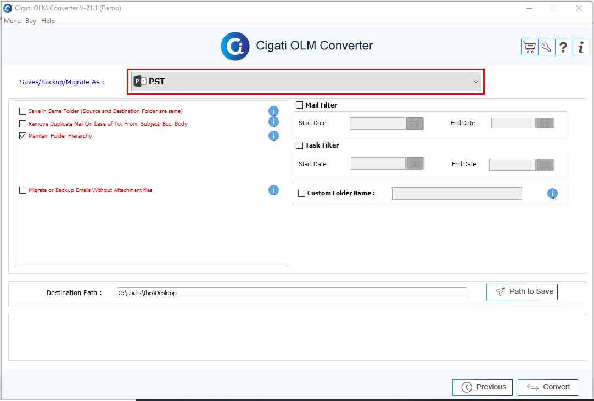
Task: Click the Previous button
Action: 483,387
